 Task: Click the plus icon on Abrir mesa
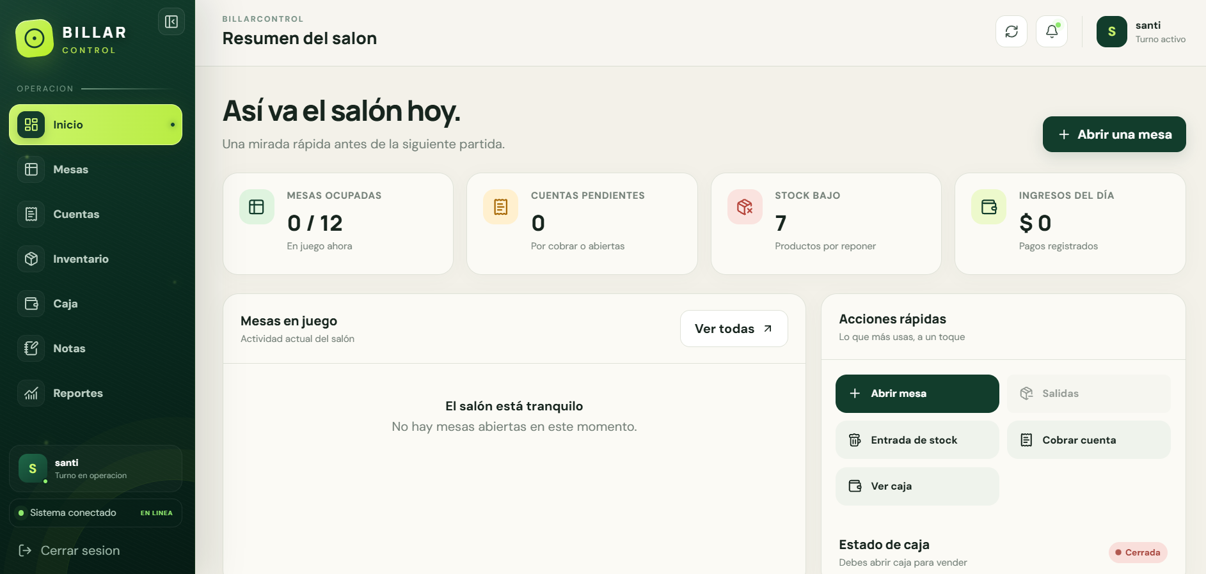tap(855, 394)
